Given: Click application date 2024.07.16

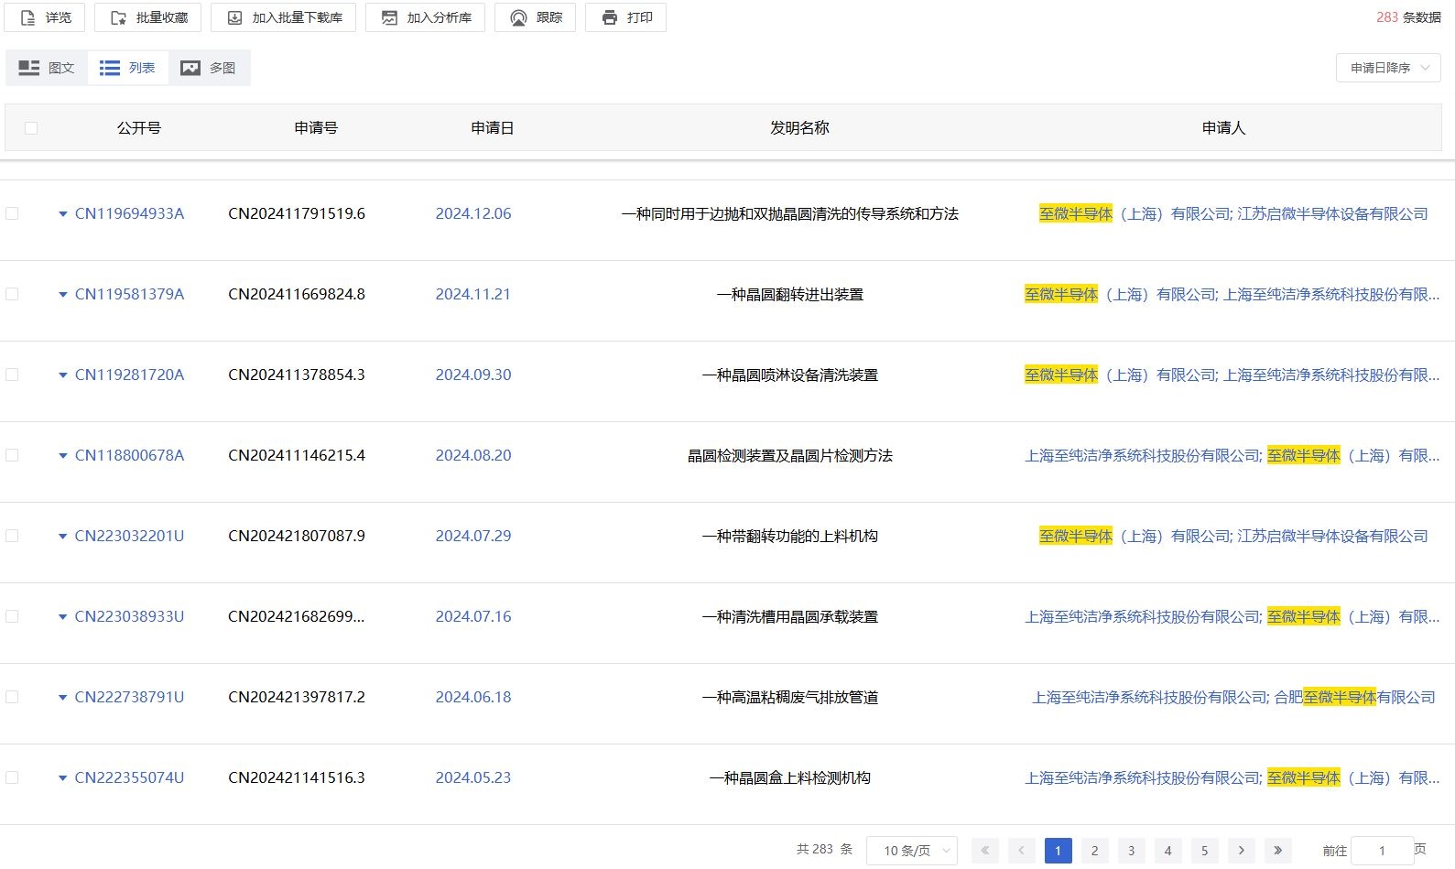Looking at the screenshot, I should [x=473, y=616].
